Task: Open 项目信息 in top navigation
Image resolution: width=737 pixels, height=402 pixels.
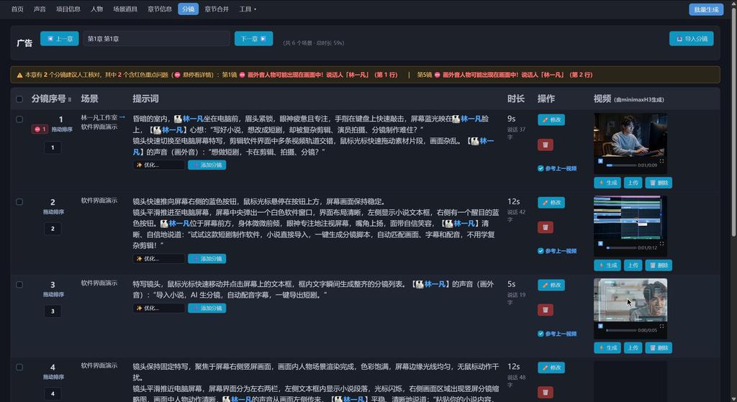Action: 68,9
